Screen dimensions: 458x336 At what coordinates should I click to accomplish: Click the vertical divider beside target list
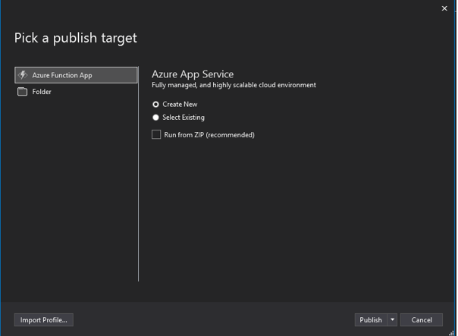tap(139, 174)
